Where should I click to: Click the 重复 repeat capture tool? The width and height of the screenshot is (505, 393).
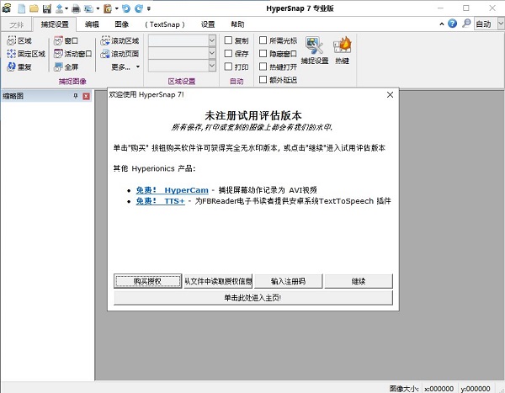point(19,66)
